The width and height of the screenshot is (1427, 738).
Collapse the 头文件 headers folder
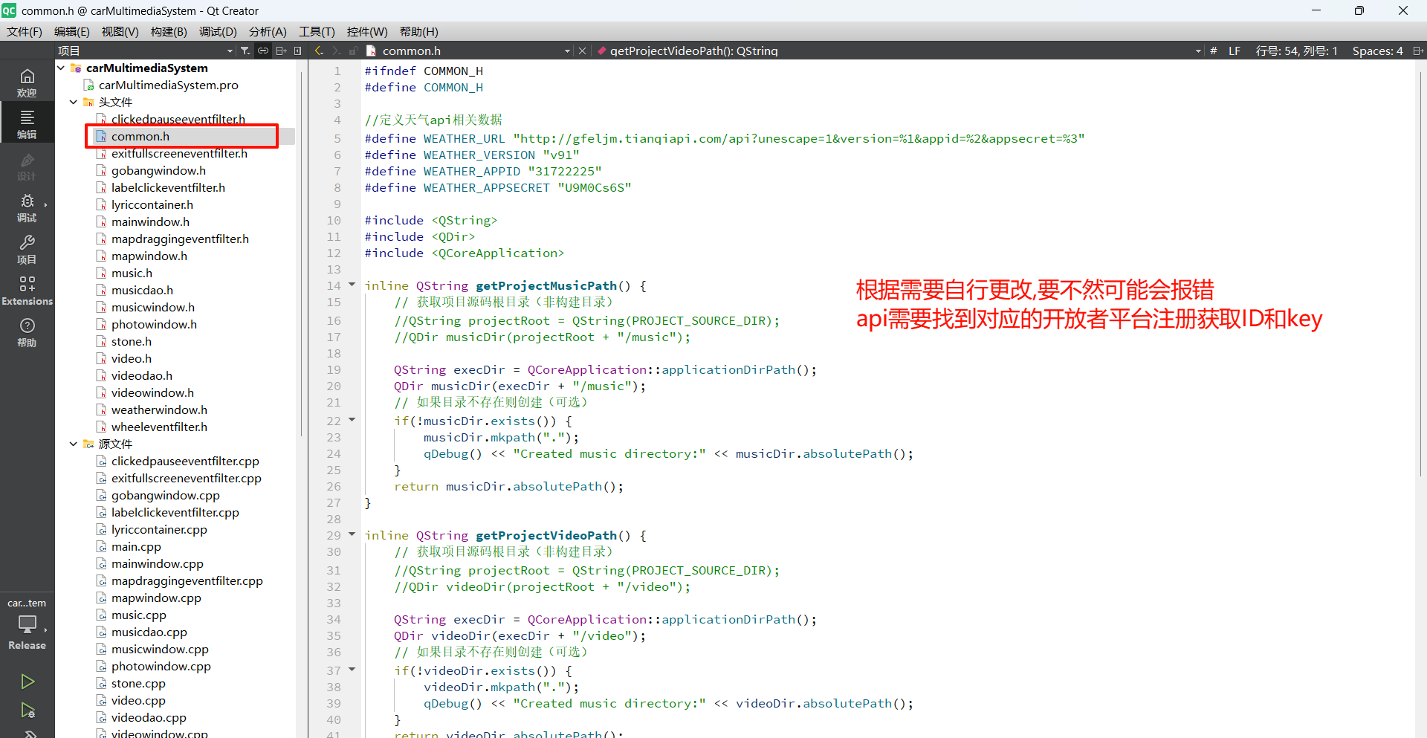click(x=73, y=102)
